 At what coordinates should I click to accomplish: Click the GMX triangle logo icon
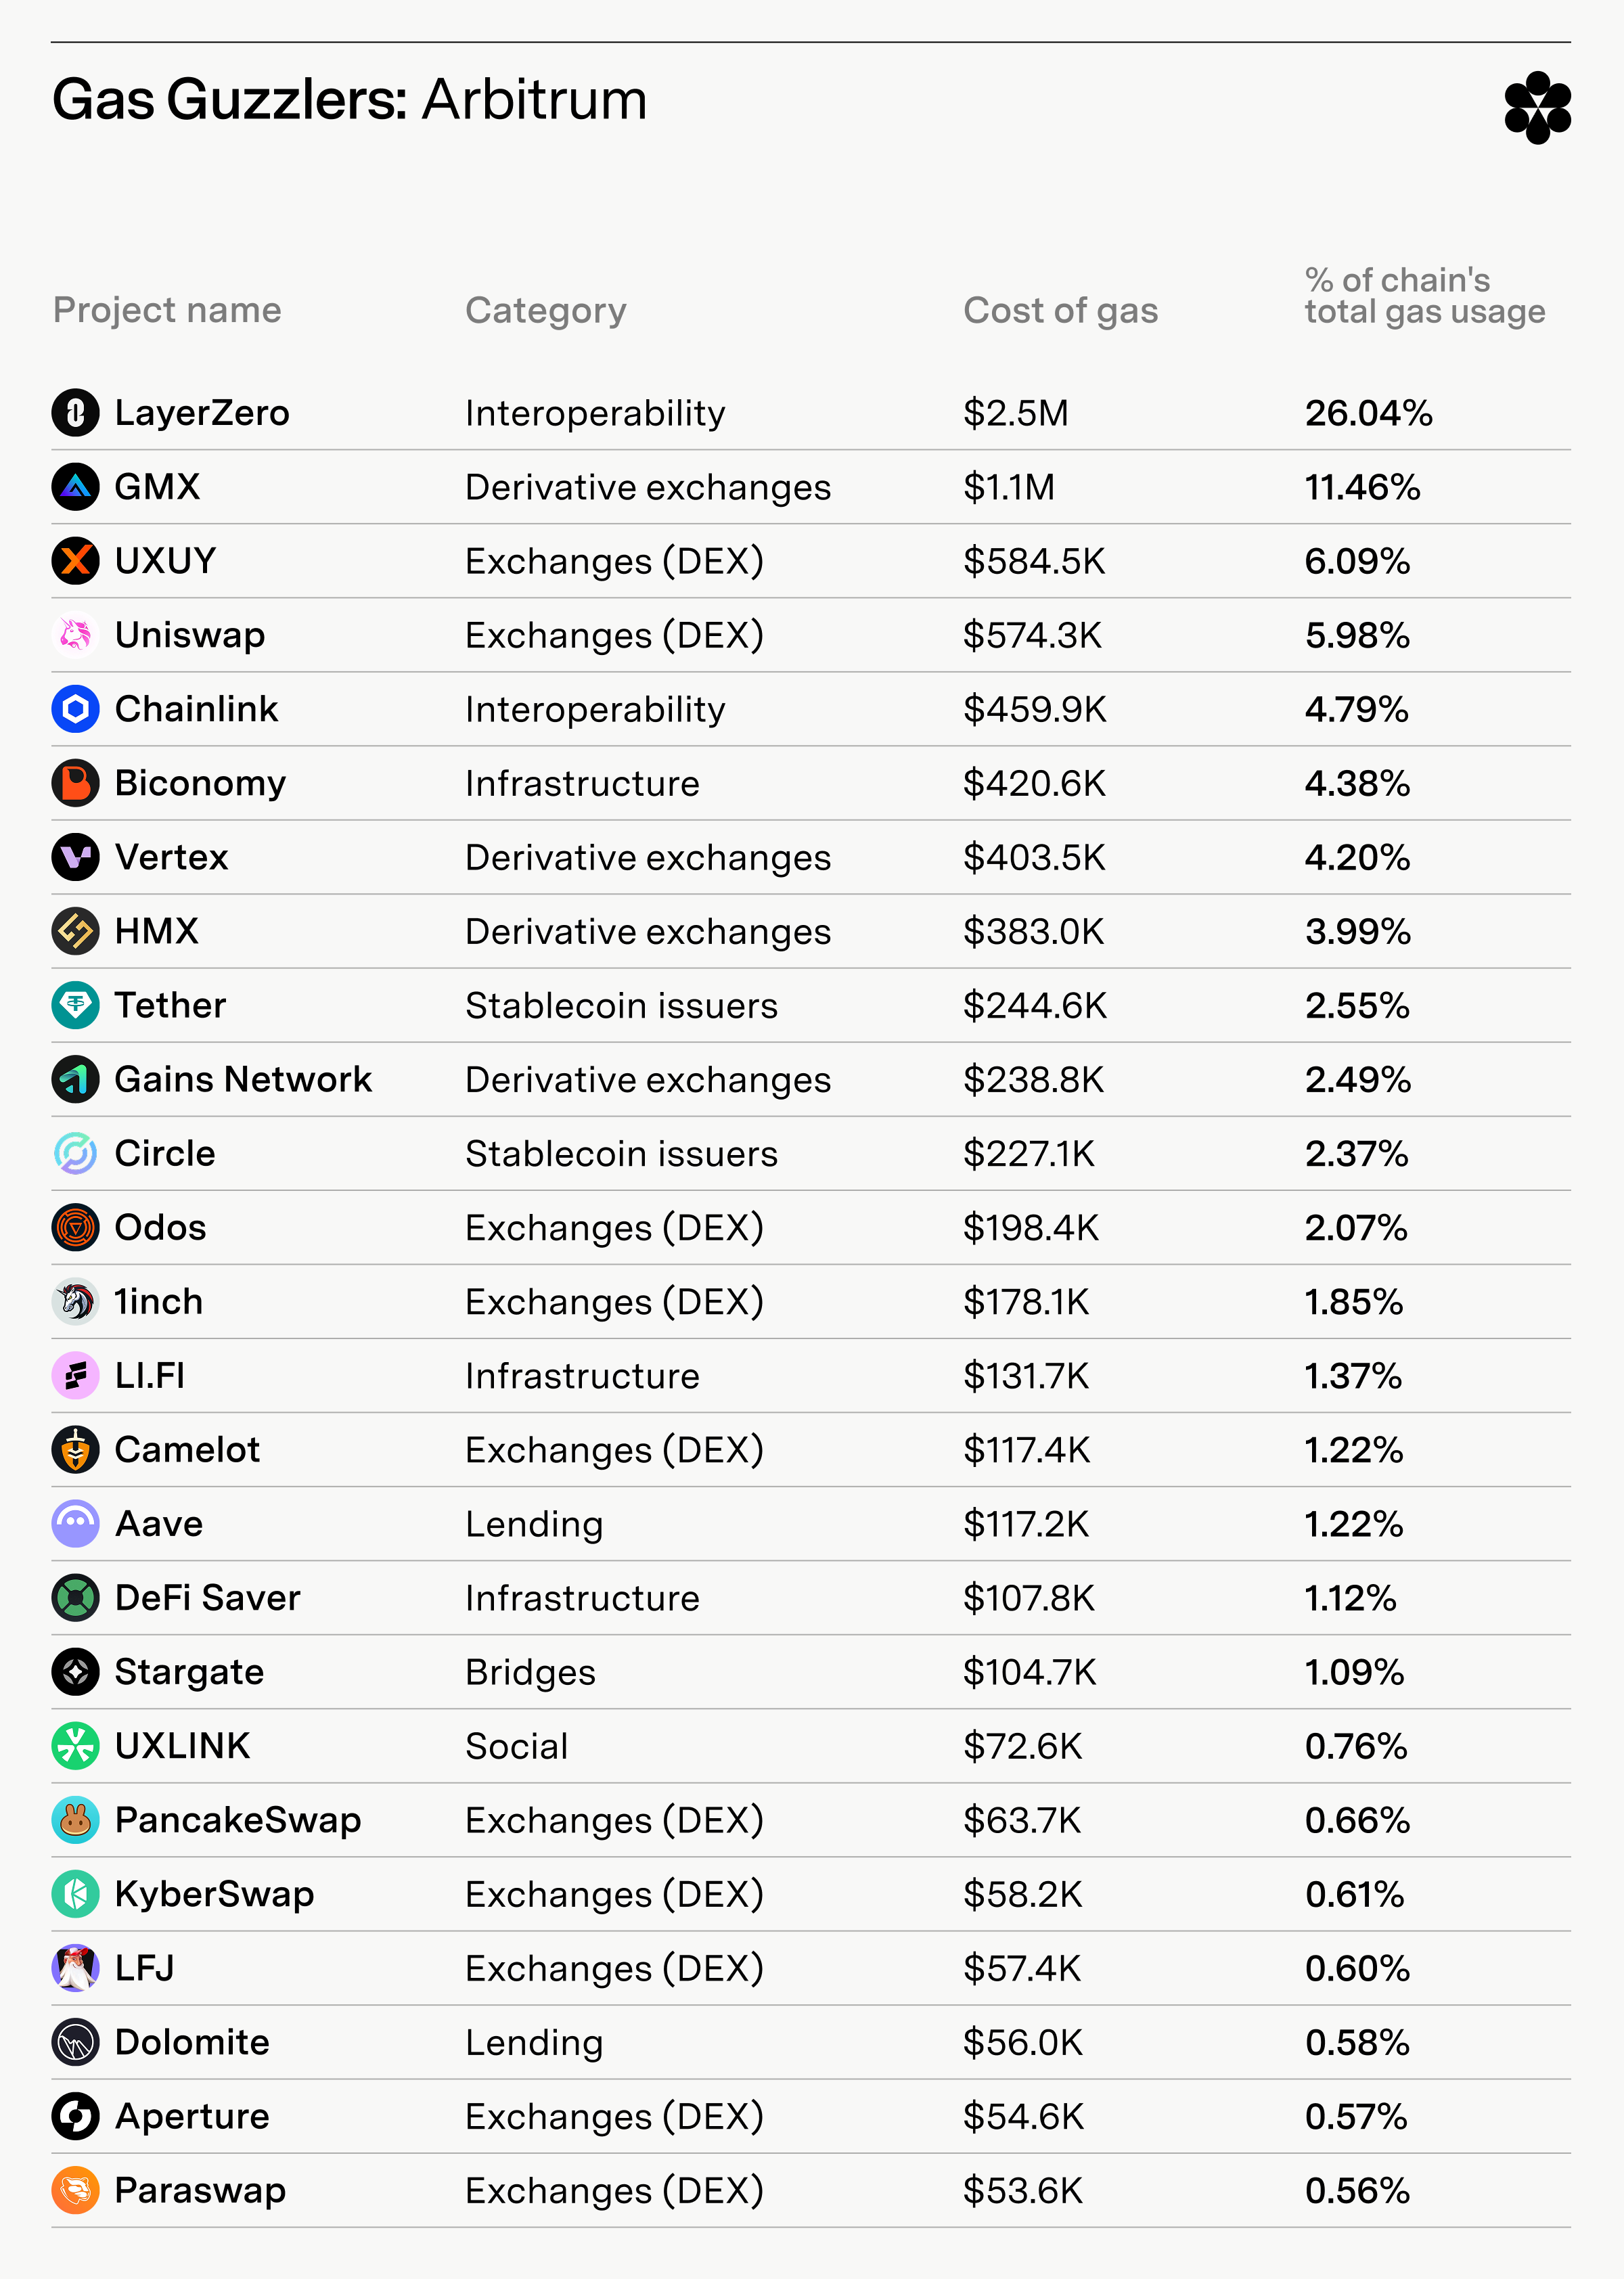[x=75, y=487]
